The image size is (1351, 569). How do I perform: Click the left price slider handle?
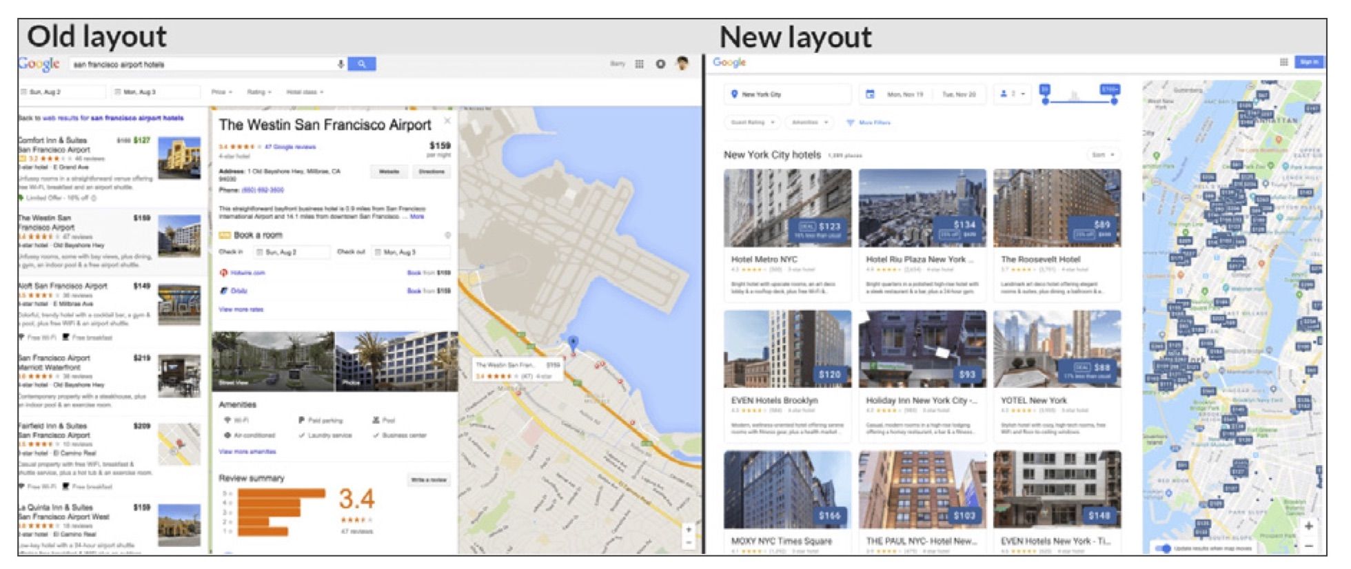(1046, 101)
